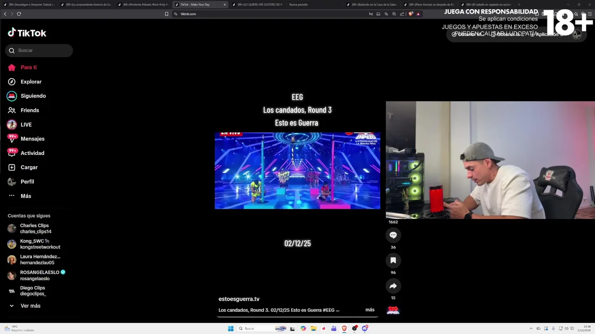This screenshot has width=595, height=334.
Task: Click the Esto es Guerra video player
Action: pyautogui.click(x=297, y=171)
